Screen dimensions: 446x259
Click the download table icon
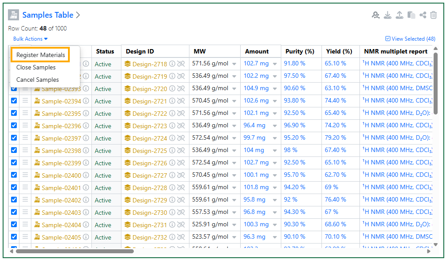click(x=387, y=15)
